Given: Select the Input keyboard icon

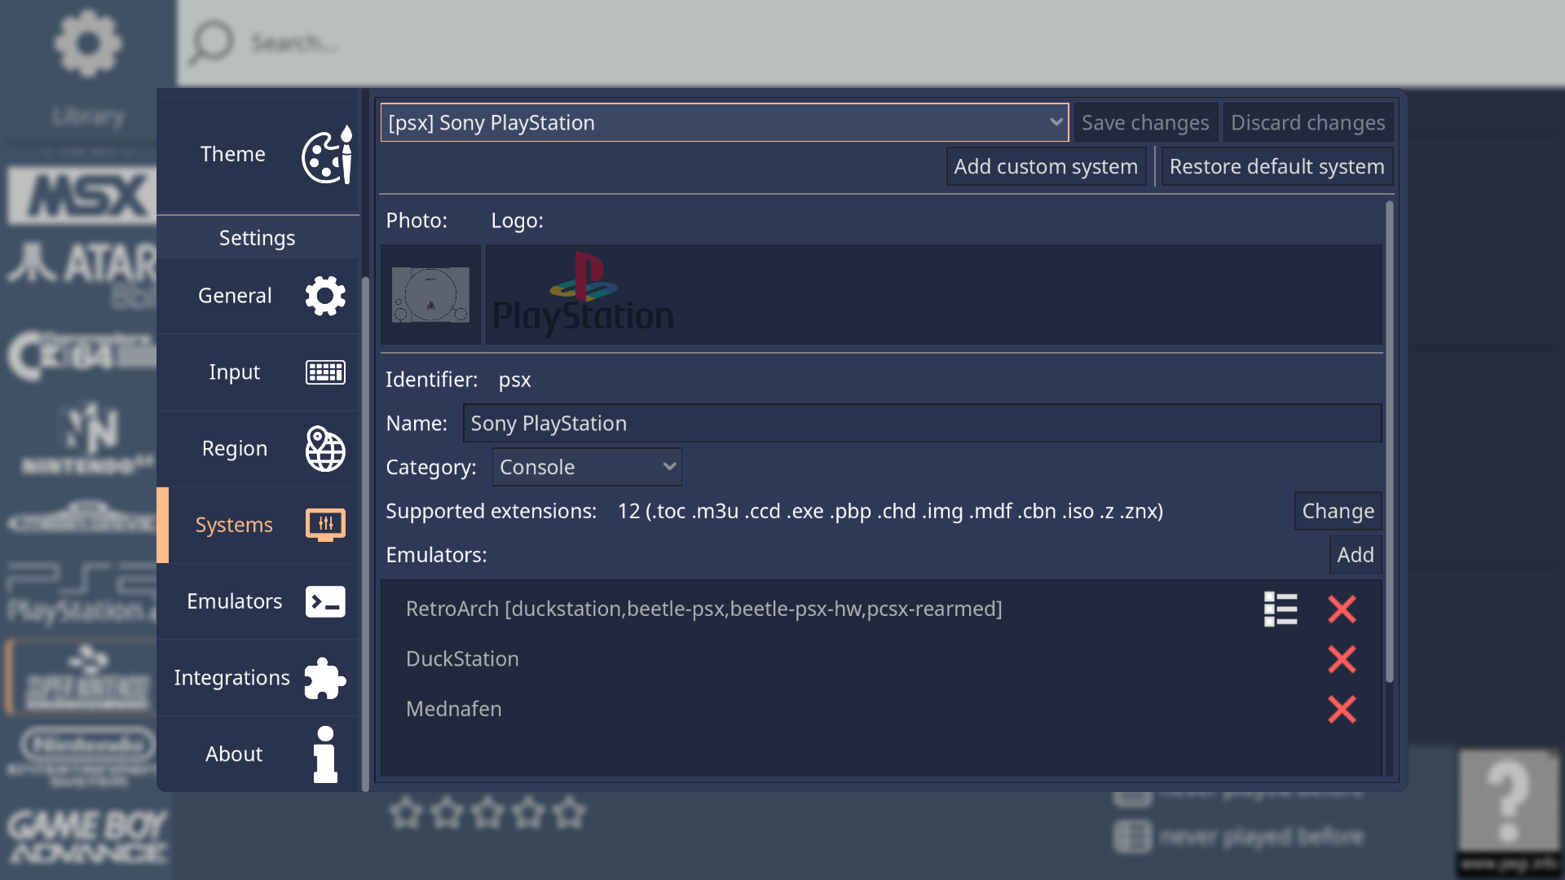Looking at the screenshot, I should click(325, 372).
